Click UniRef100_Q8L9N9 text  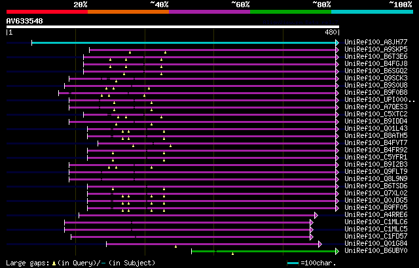point(376,179)
